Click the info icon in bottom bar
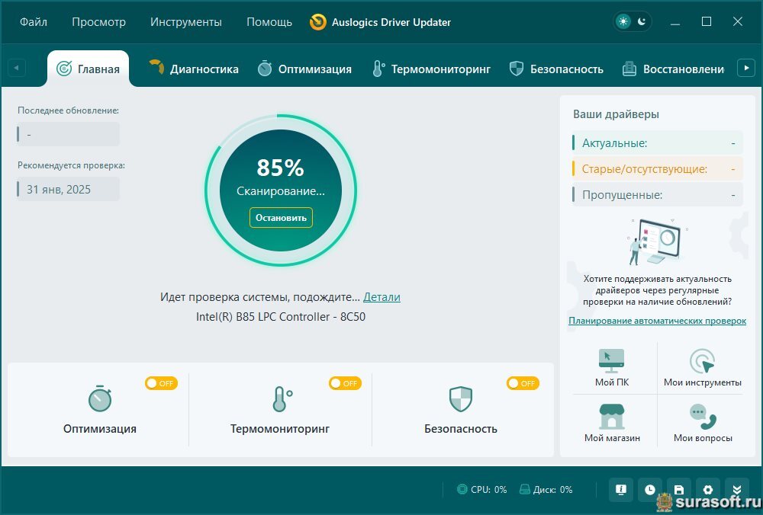 (621, 489)
